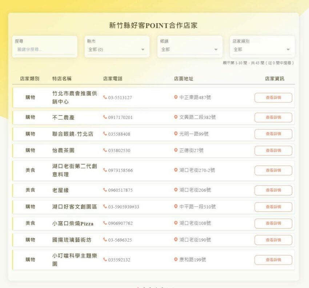View details for 竹北市農會推廣供銷中心
The height and width of the screenshot is (288, 309).
(273, 97)
